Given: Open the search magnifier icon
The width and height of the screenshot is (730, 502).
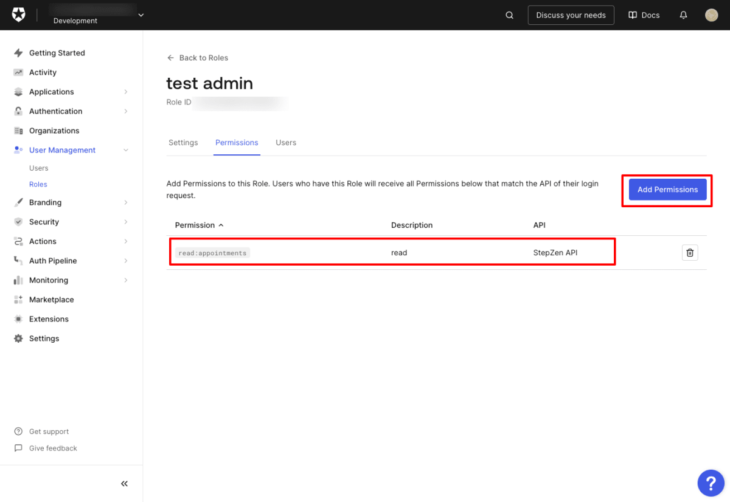Looking at the screenshot, I should pyautogui.click(x=510, y=15).
